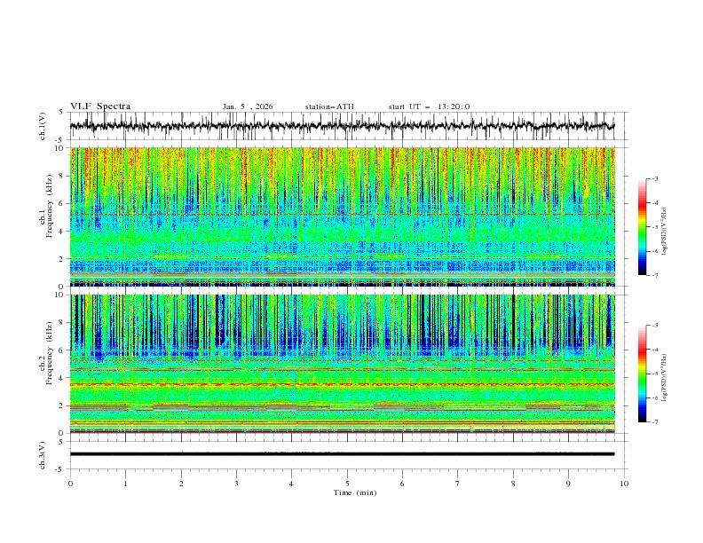Click the 'ch.3(V)' waveform axis label
The width and height of the screenshot is (703, 543).
(43, 455)
